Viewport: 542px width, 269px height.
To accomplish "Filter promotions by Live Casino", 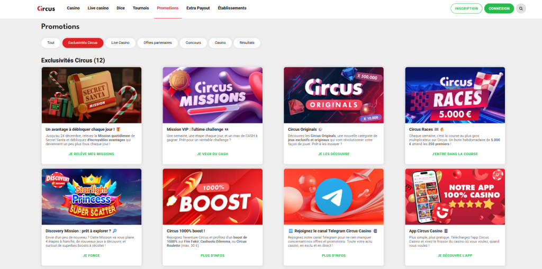I will 120,43.
